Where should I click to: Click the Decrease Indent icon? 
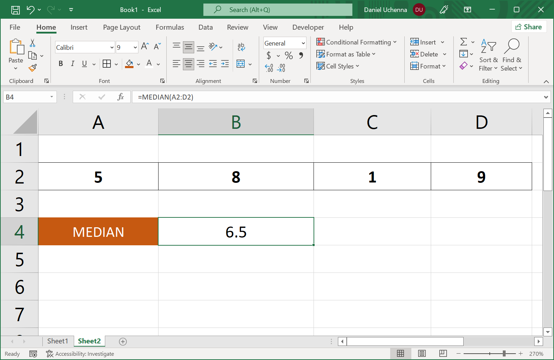(x=213, y=64)
